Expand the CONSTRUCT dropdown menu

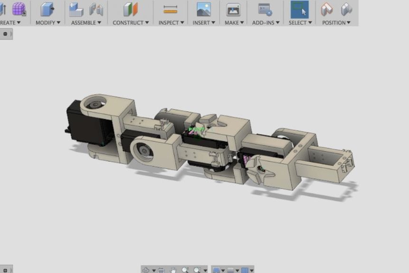click(x=131, y=23)
